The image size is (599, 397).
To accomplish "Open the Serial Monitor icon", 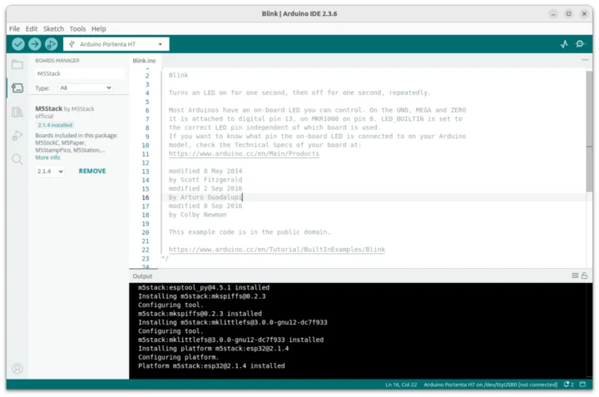I will 580,44.
